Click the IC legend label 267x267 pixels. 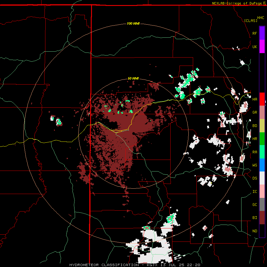tap(255, 192)
